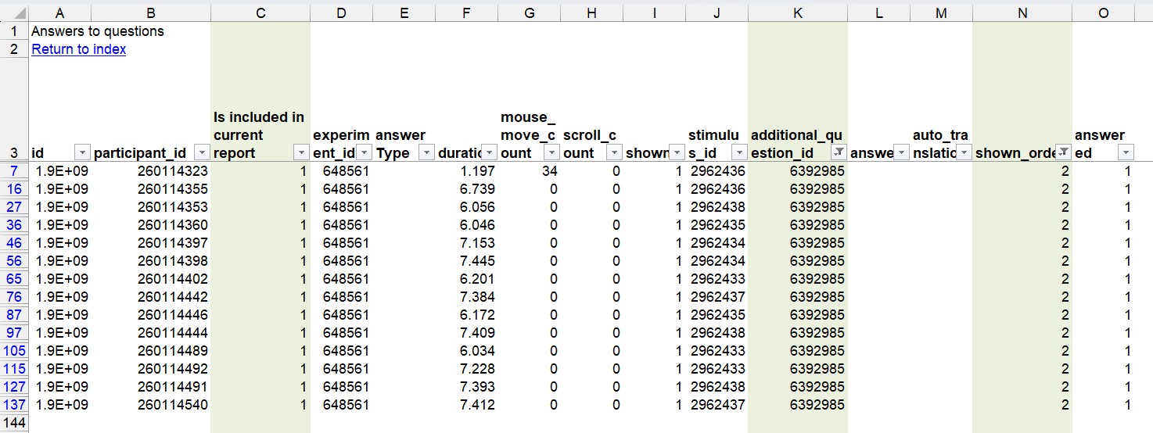This screenshot has width=1153, height=433.
Task: Open the answer Type filter dropdown
Action: (x=426, y=152)
